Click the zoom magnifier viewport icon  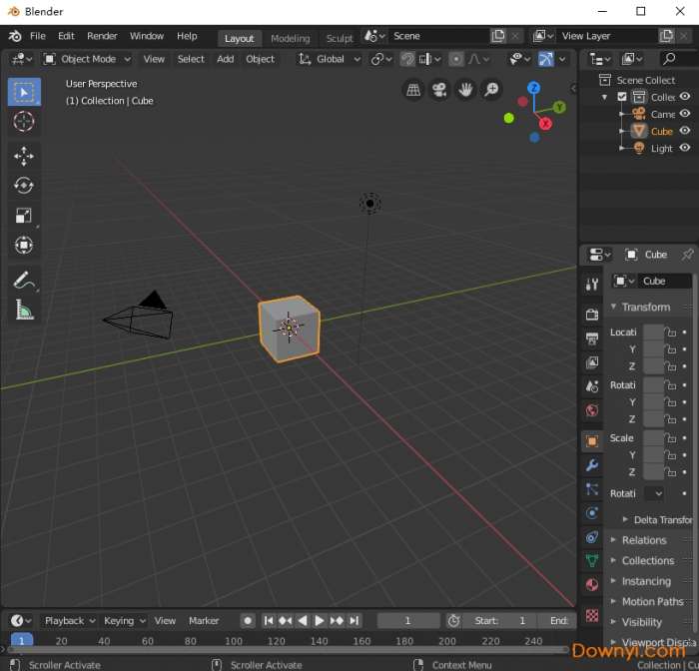click(x=491, y=91)
